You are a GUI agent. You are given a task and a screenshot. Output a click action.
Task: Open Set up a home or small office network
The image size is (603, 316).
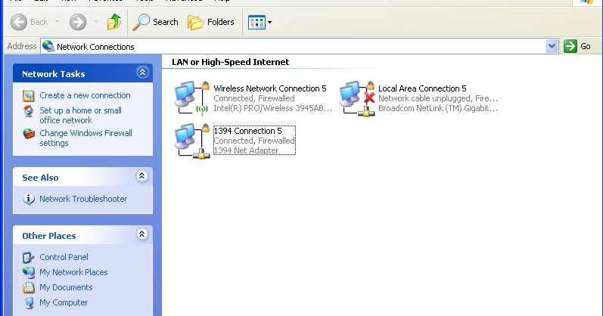(x=80, y=116)
